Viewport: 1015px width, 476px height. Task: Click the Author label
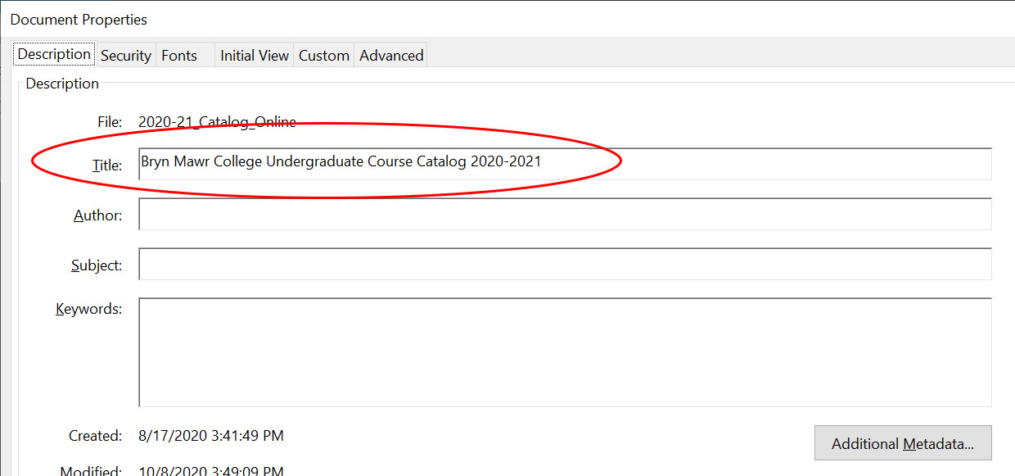98,215
